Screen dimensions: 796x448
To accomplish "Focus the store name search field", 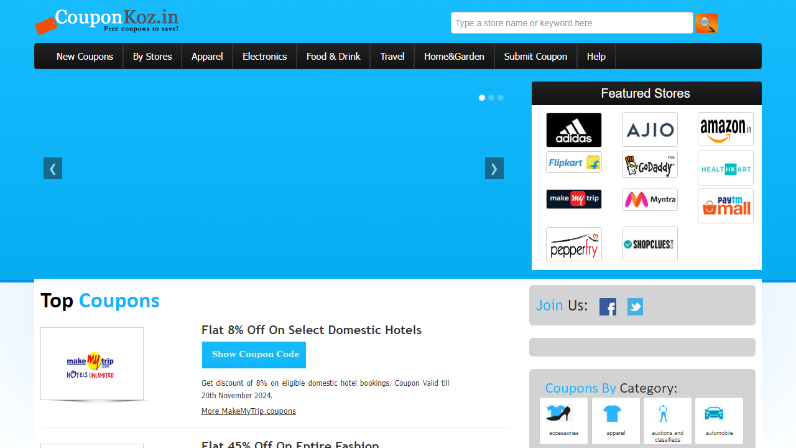I will click(x=571, y=23).
